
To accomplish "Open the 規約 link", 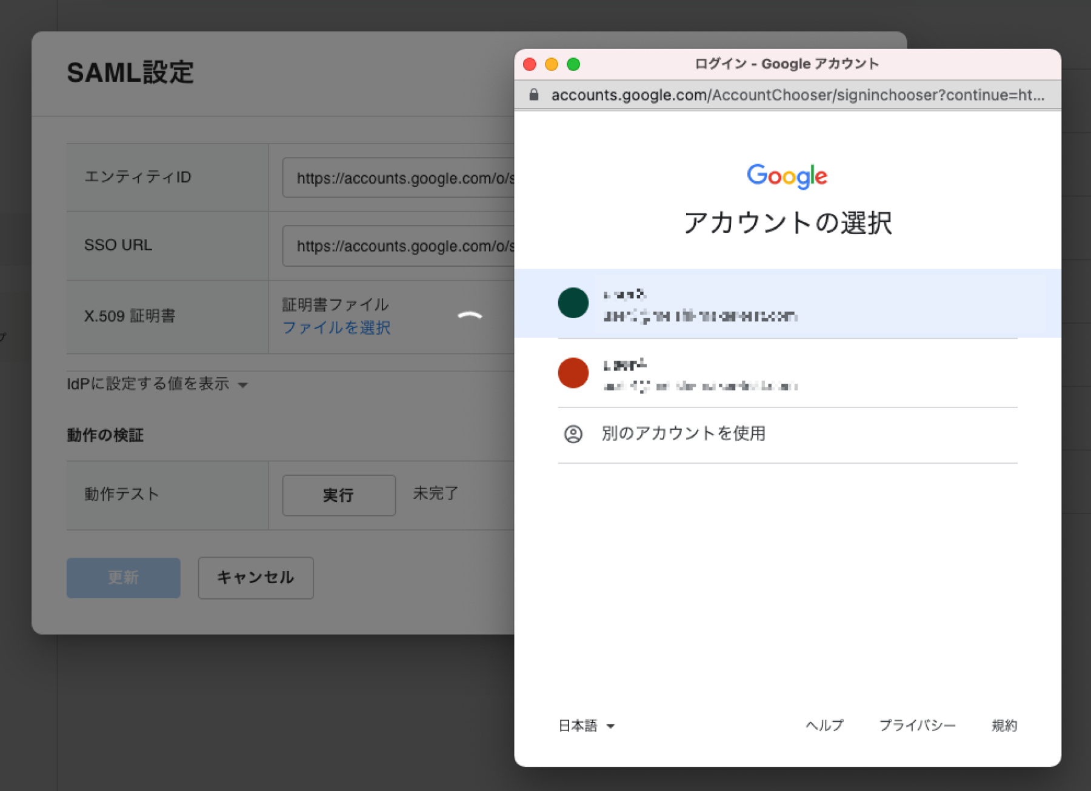I will click(1004, 726).
